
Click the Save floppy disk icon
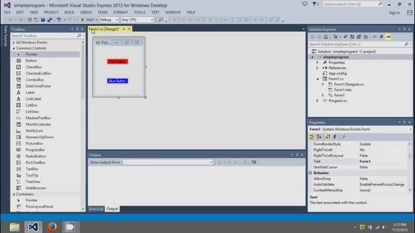43,20
